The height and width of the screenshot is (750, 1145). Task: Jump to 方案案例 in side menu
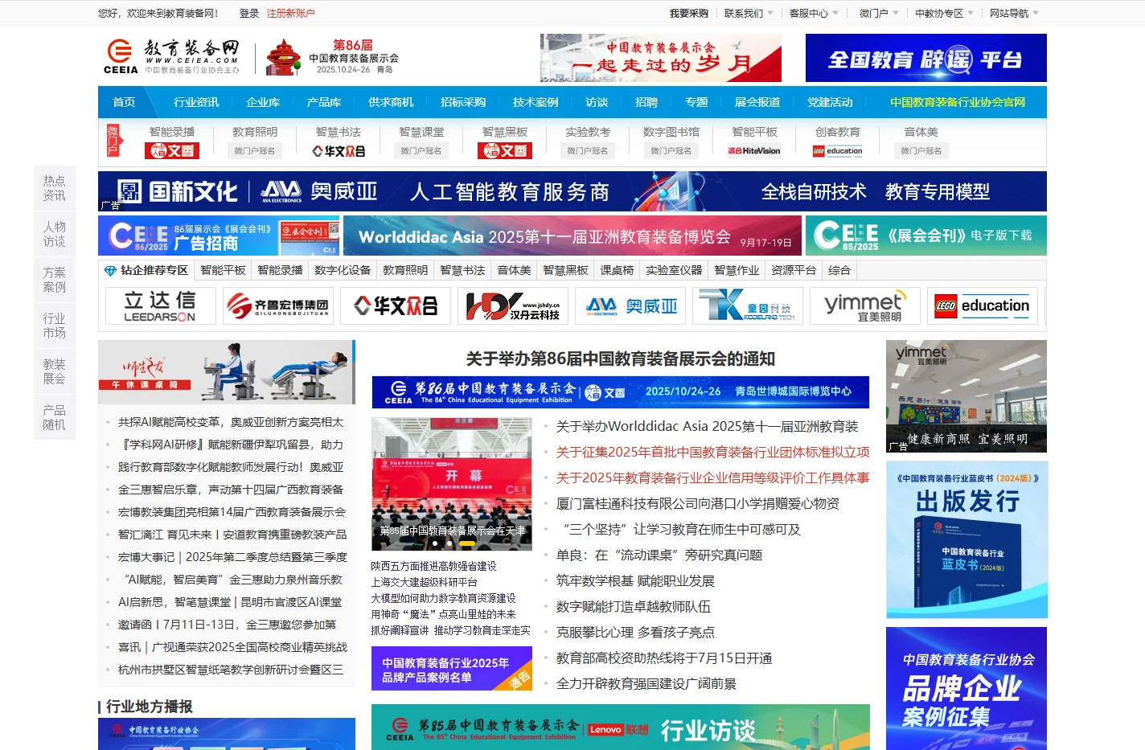55,280
